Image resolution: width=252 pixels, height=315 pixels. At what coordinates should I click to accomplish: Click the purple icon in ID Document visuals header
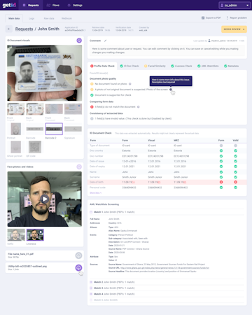pyautogui.click(x=79, y=41)
